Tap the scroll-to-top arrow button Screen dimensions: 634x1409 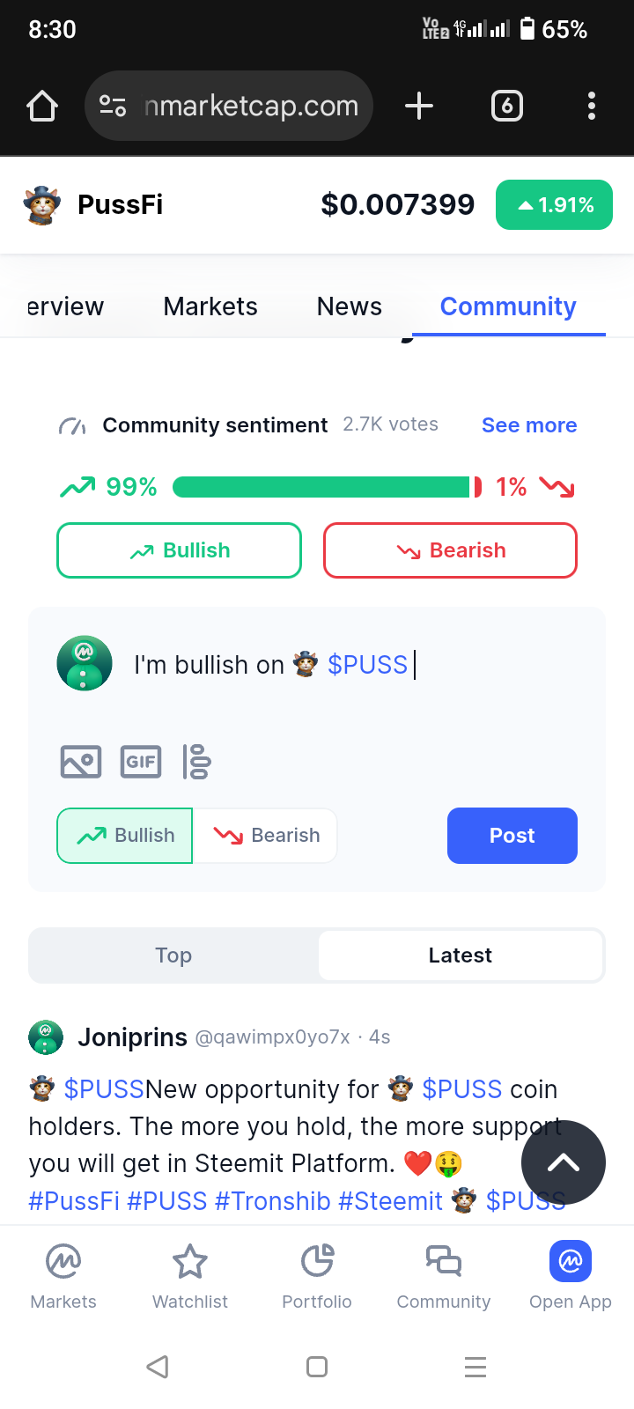click(563, 1162)
